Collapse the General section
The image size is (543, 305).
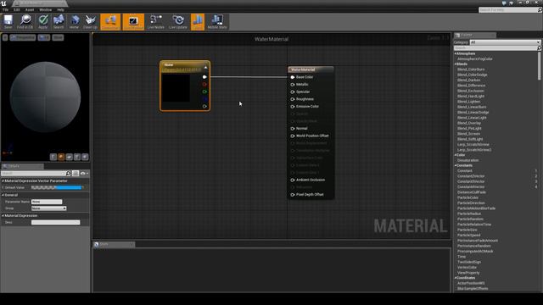pyautogui.click(x=3, y=195)
